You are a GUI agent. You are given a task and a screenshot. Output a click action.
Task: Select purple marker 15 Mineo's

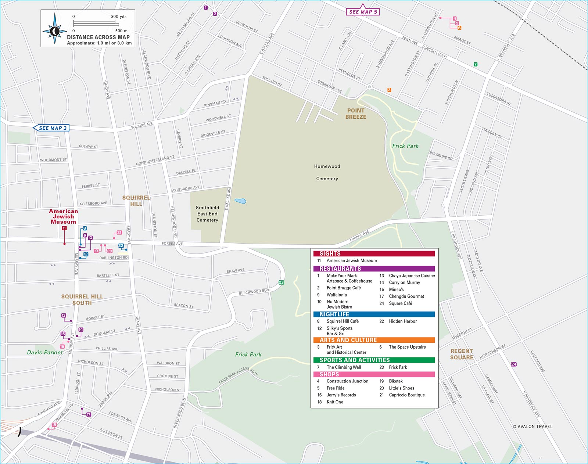[63, 334]
